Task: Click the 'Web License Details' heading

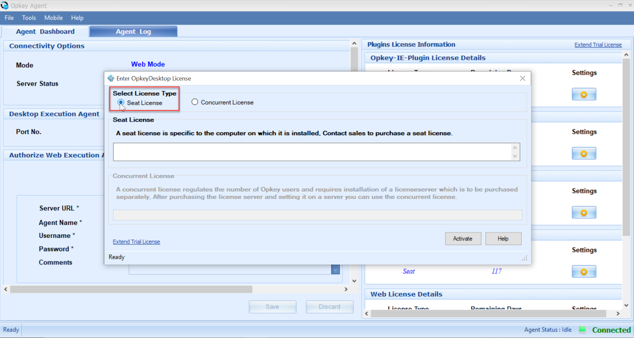Action: click(406, 294)
